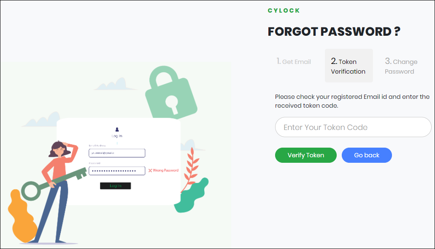Click the dotted password field in illustration
This screenshot has height=249, width=435.
click(x=117, y=171)
